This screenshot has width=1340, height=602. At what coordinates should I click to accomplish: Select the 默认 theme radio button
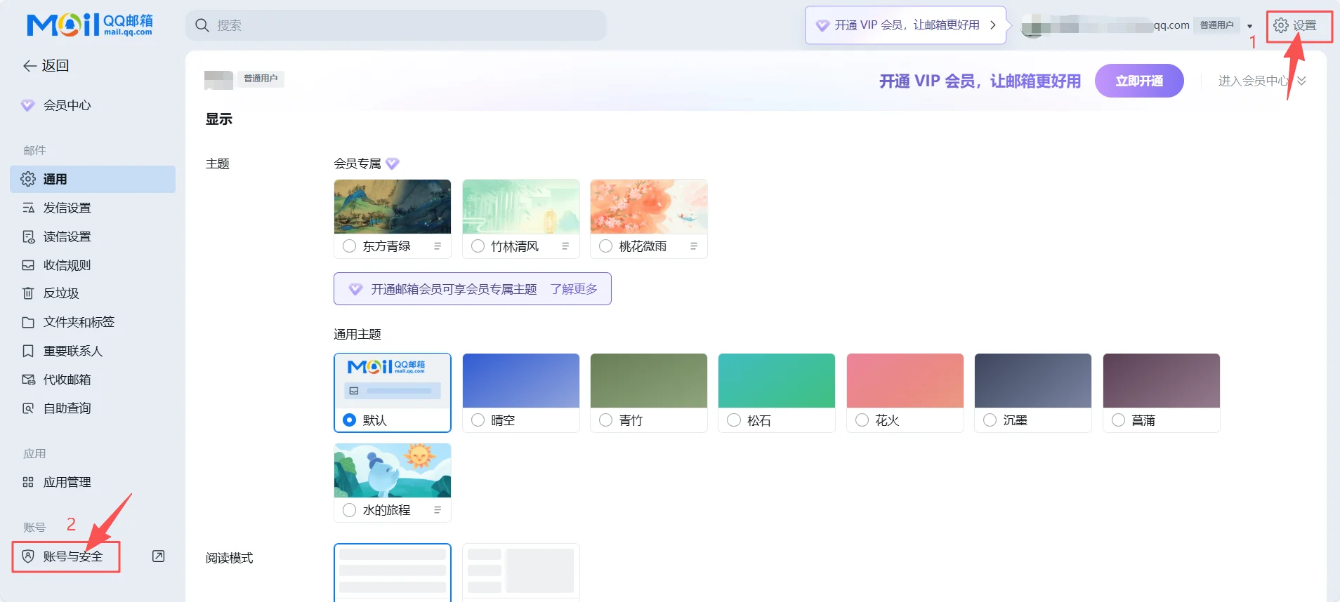coord(349,420)
